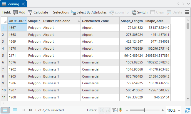Click Commercial cell in row 9
Viewport: 191px width, 114px height.
click(100, 83)
